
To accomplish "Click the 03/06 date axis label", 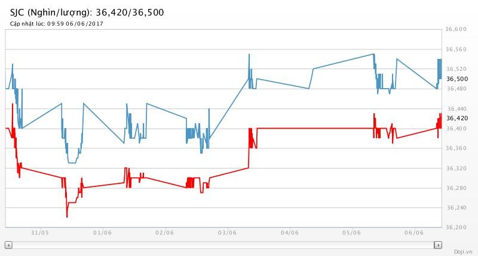I will point(227,233).
